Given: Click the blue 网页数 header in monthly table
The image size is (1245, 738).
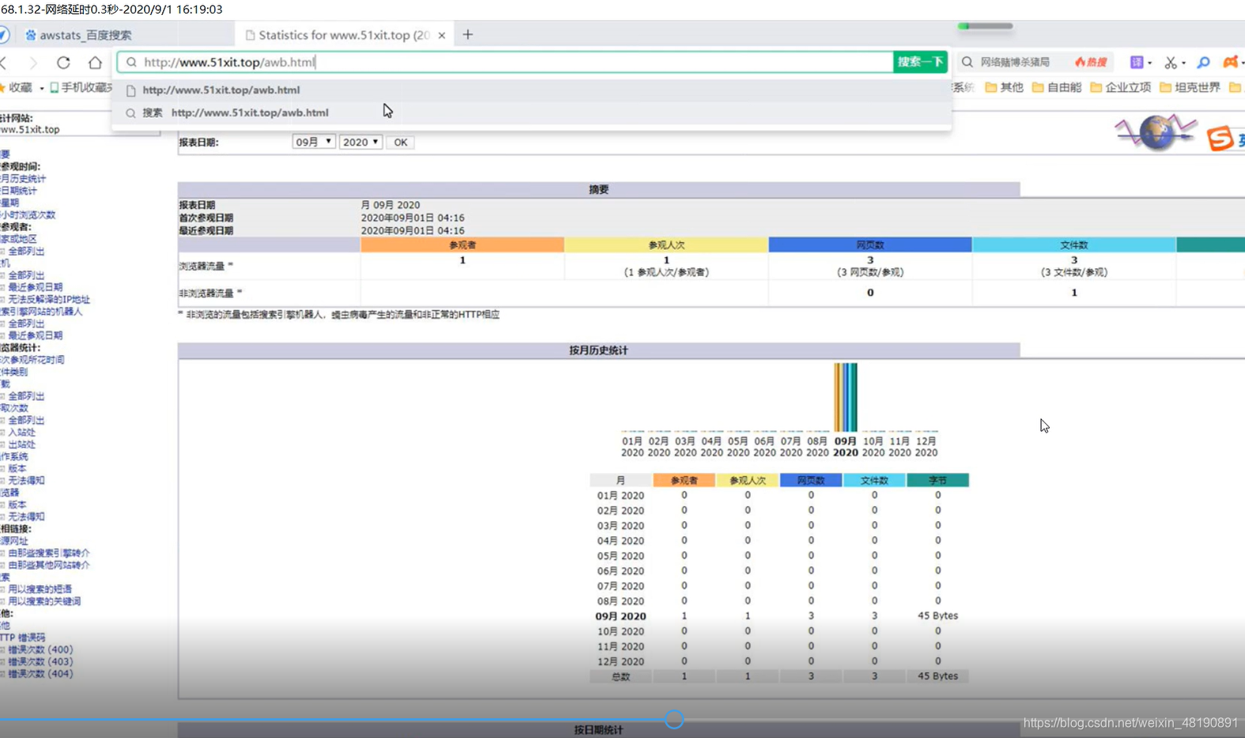Looking at the screenshot, I should click(811, 480).
